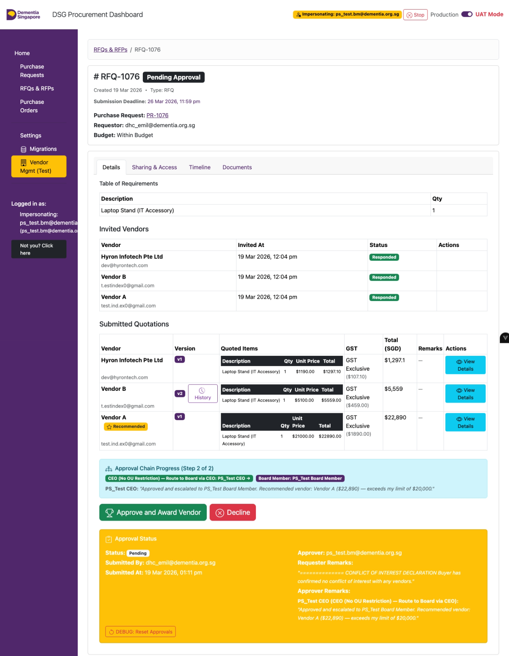
Task: Click the clock icon in History button
Action: [202, 390]
